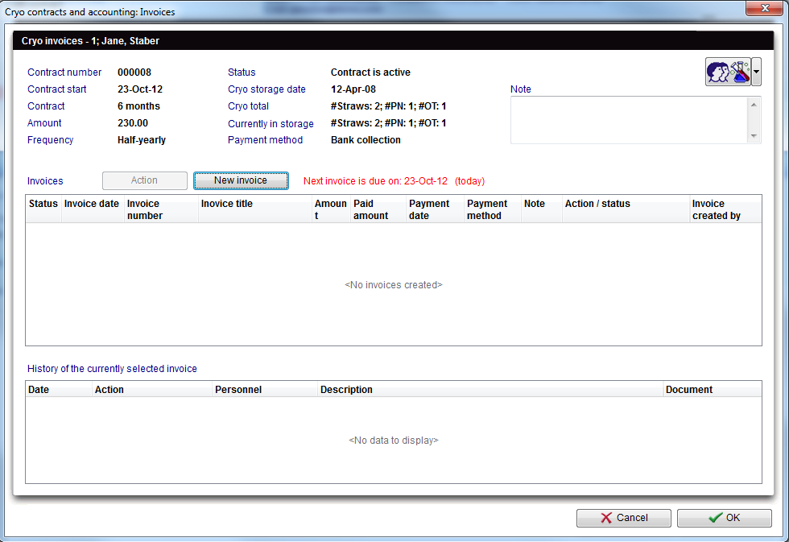This screenshot has height=542, width=789.
Task: Click the Paid amount column header
Action: [378, 209]
